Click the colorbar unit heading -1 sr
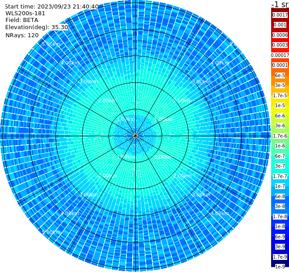The width and height of the screenshot is (289, 272). (x=280, y=4)
